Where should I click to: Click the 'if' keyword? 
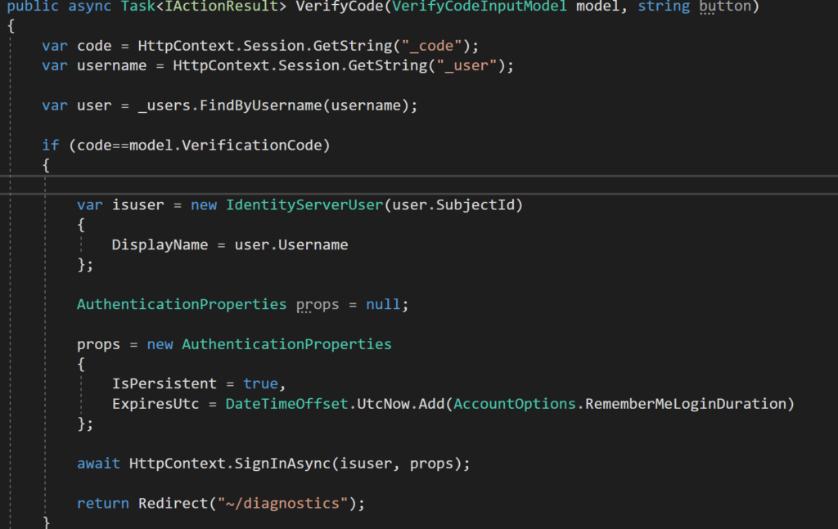pos(50,146)
